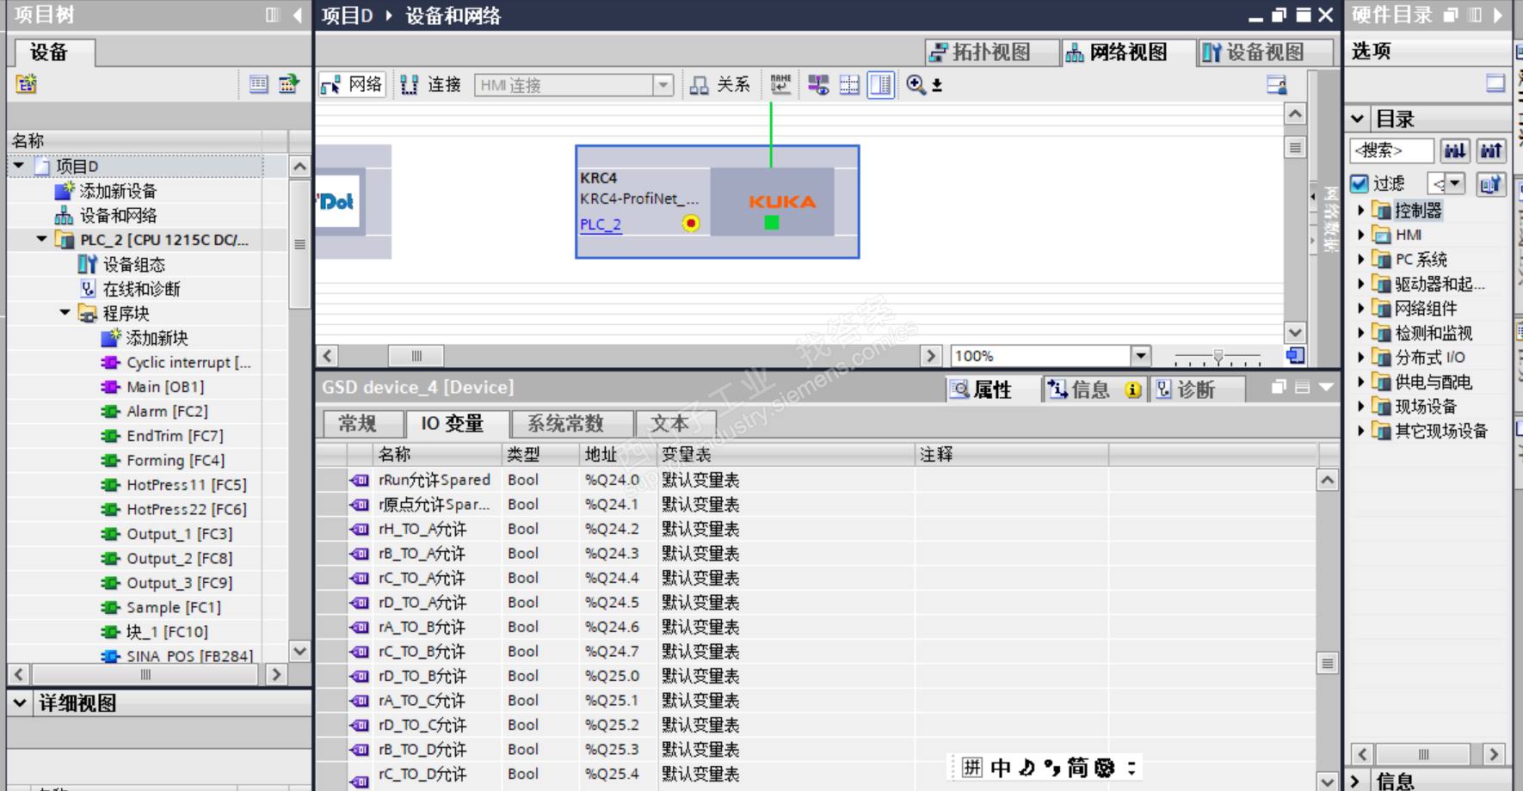Collapse the project tree with the left arrow
Viewport: 1523px width, 791px height.
(298, 15)
